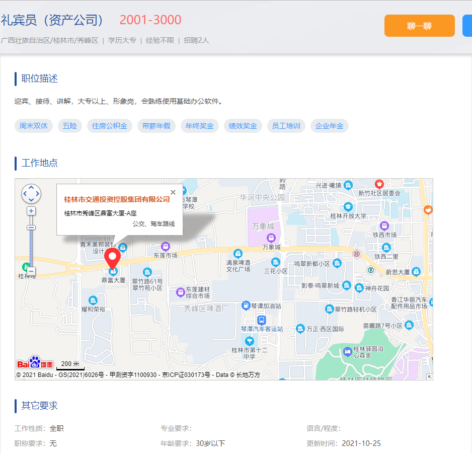Click the 翠竹苑小区 map icon
Image resolution: width=472 pixels, height=454 pixels.
pos(147,272)
